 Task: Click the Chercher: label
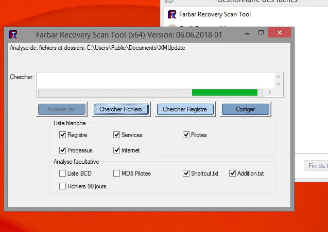coord(22,77)
